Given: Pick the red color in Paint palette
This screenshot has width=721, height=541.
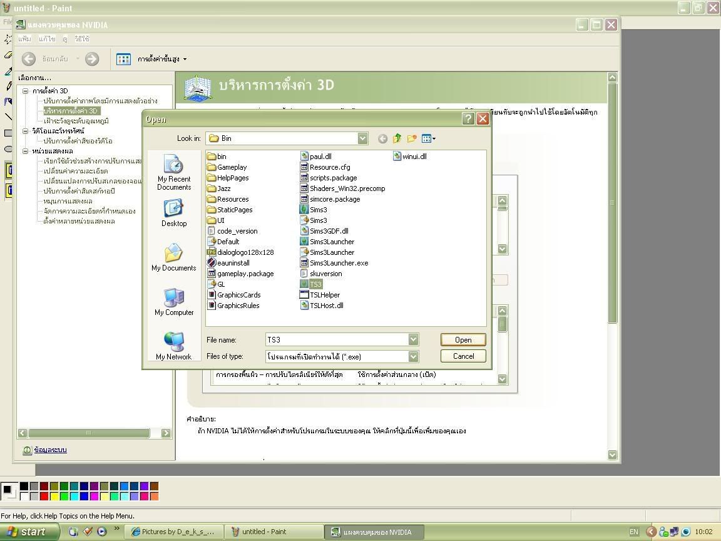Looking at the screenshot, I should tap(44, 496).
